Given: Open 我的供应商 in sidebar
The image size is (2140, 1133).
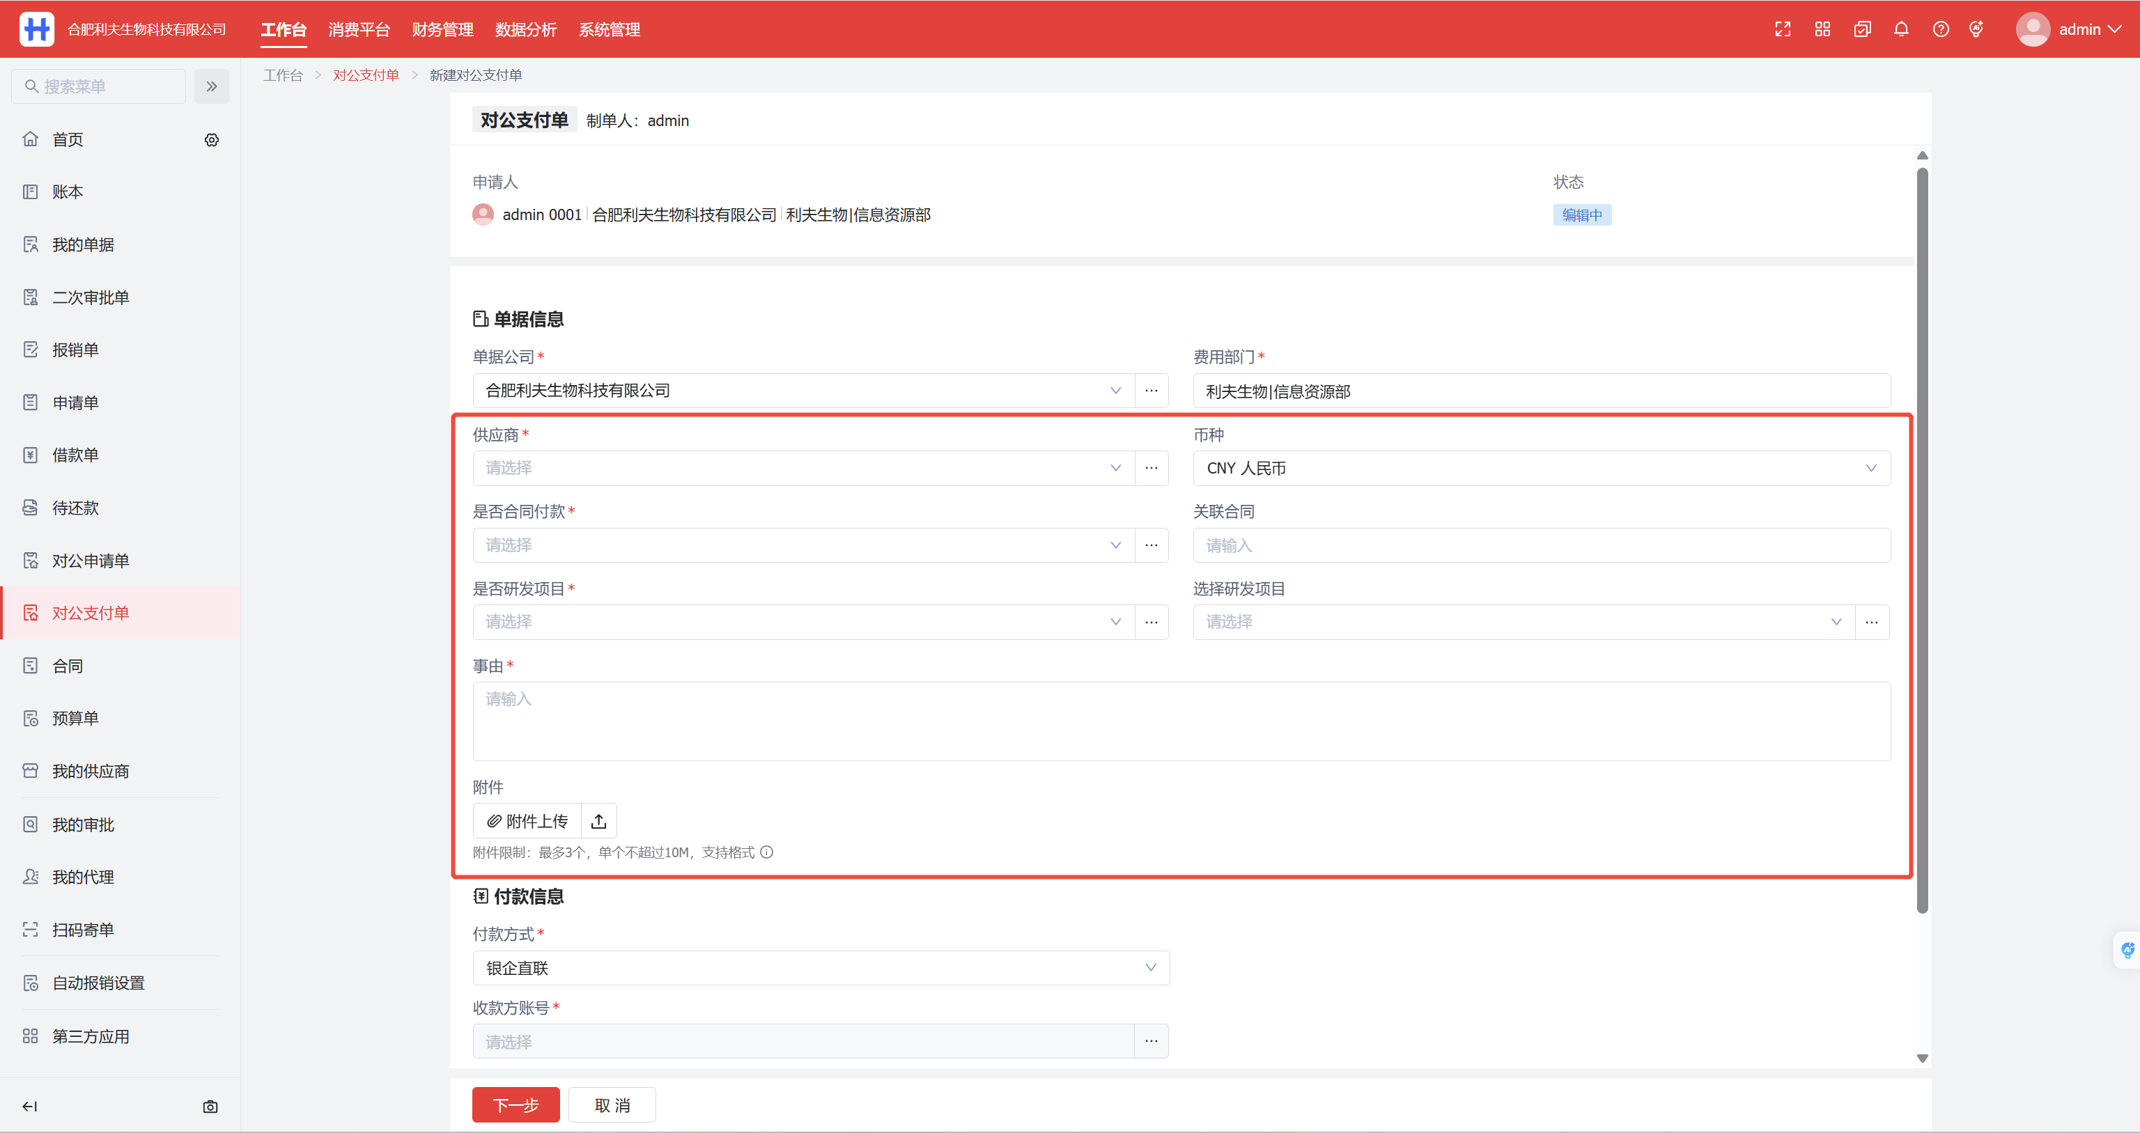Looking at the screenshot, I should [90, 771].
